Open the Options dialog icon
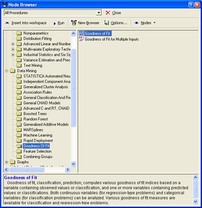This screenshot has width=202, height=208. click(107, 23)
